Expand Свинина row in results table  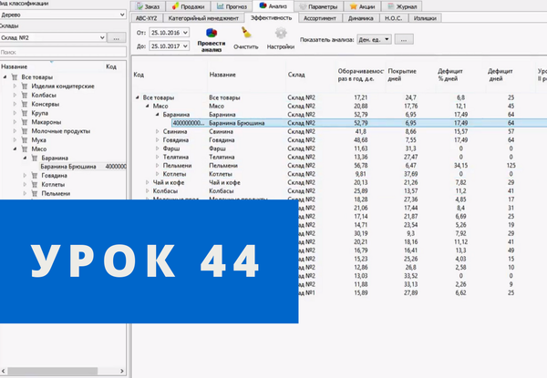(x=158, y=131)
